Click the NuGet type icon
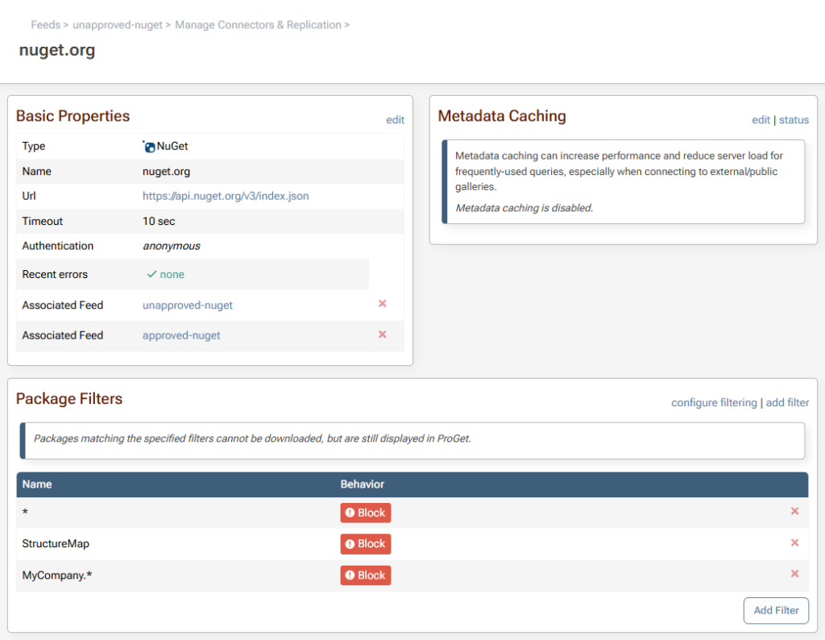The image size is (825, 640). (x=149, y=146)
